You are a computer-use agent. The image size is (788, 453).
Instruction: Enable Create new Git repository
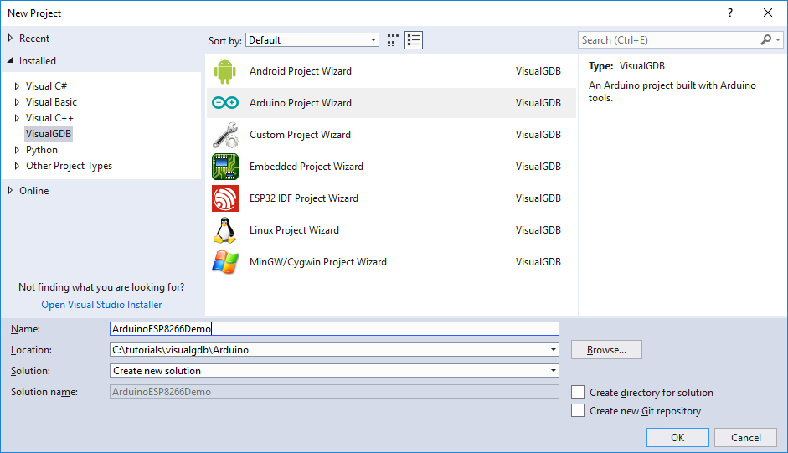578,411
